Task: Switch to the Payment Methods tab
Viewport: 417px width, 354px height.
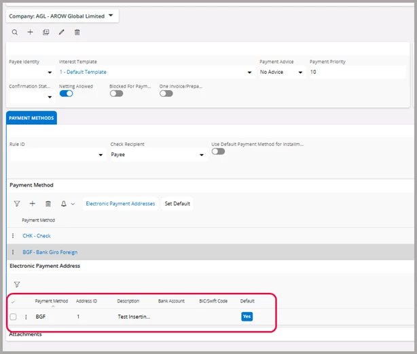Action: coord(32,118)
